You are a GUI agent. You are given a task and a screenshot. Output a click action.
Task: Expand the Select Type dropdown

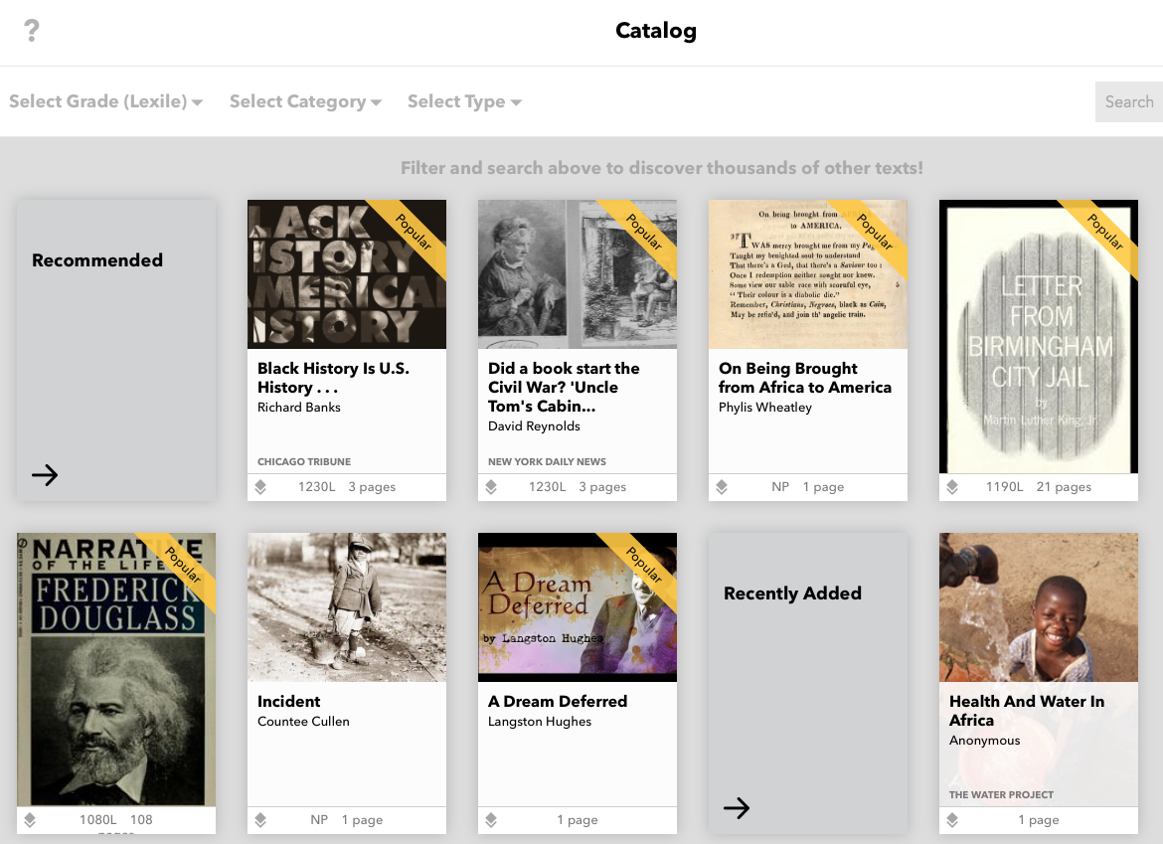coord(464,101)
